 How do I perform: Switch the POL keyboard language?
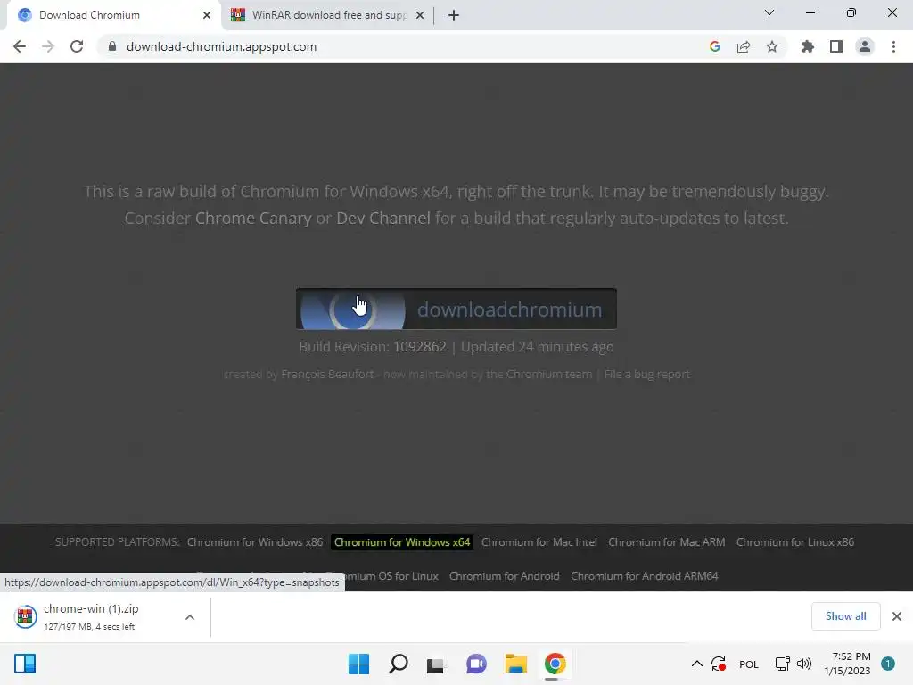(749, 664)
